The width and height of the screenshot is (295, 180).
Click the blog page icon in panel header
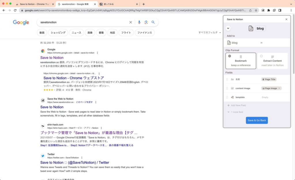click(251, 29)
